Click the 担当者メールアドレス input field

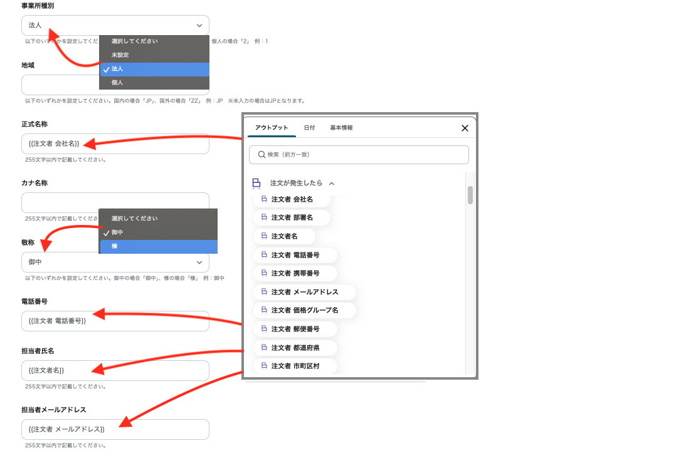point(115,430)
